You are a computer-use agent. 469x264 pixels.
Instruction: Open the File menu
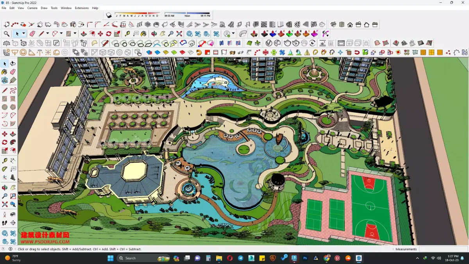[4, 8]
